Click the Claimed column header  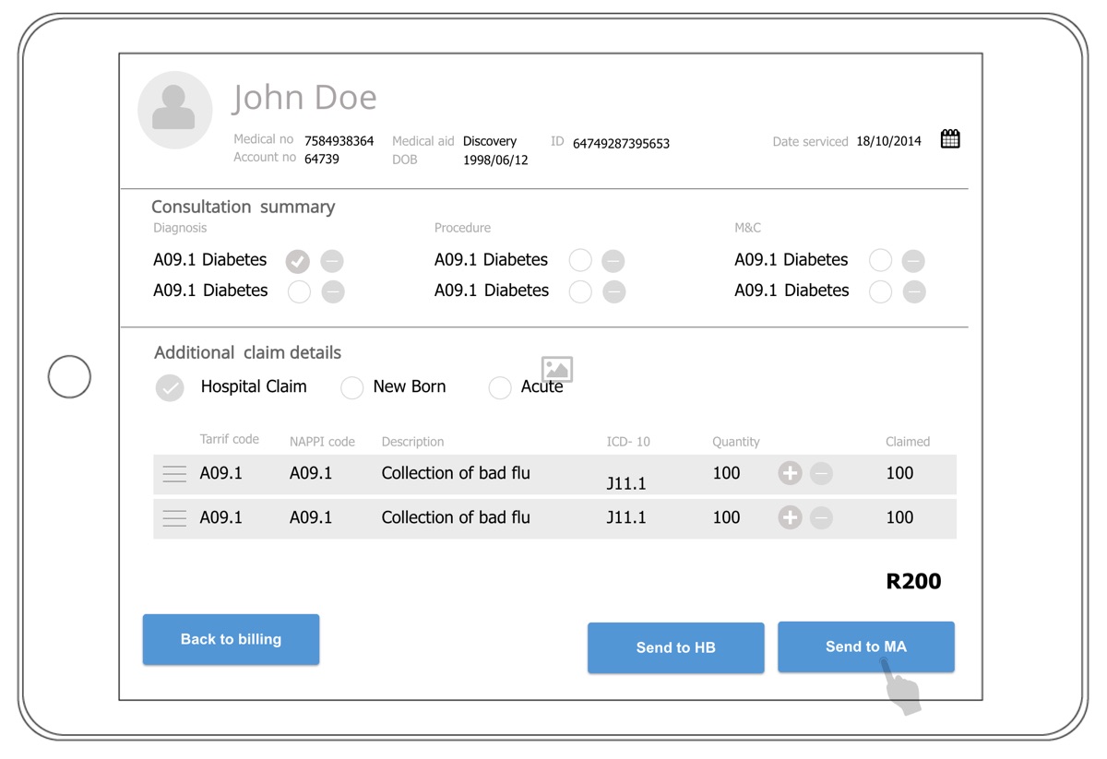pos(908,442)
